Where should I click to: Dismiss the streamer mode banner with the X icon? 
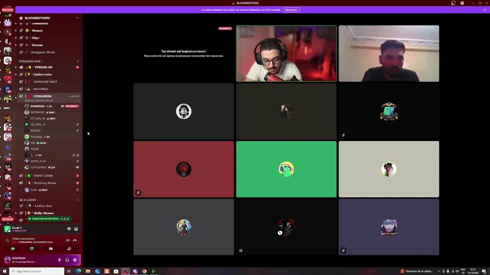pos(485,10)
